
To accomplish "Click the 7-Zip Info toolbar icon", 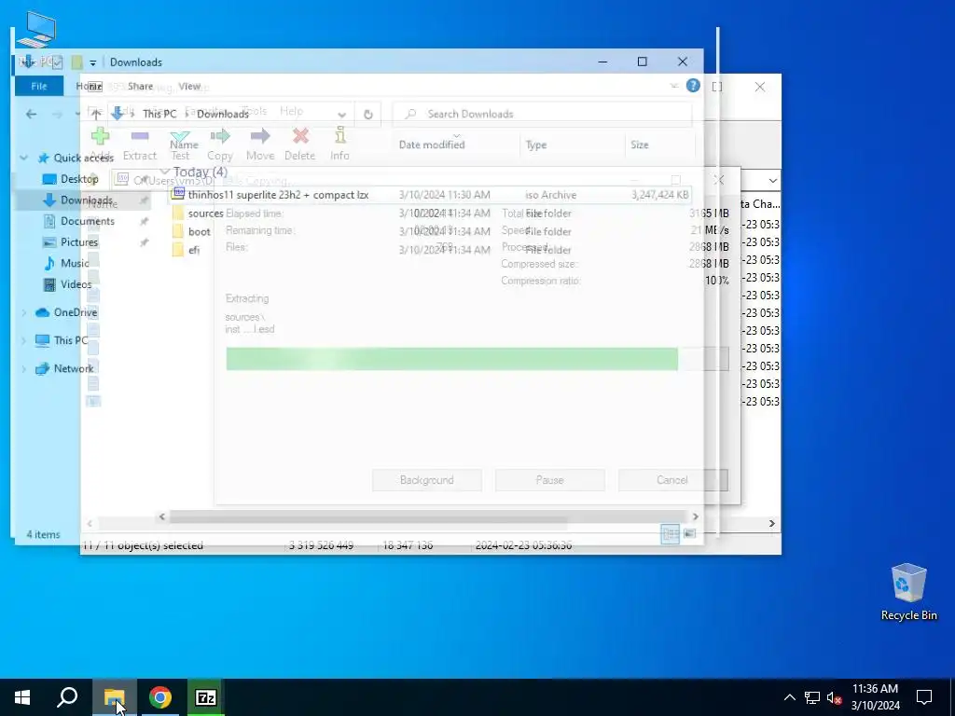I will pos(339,136).
